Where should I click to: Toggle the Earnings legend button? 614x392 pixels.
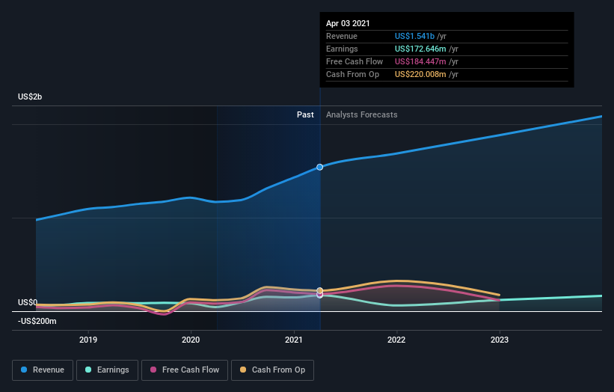click(107, 370)
